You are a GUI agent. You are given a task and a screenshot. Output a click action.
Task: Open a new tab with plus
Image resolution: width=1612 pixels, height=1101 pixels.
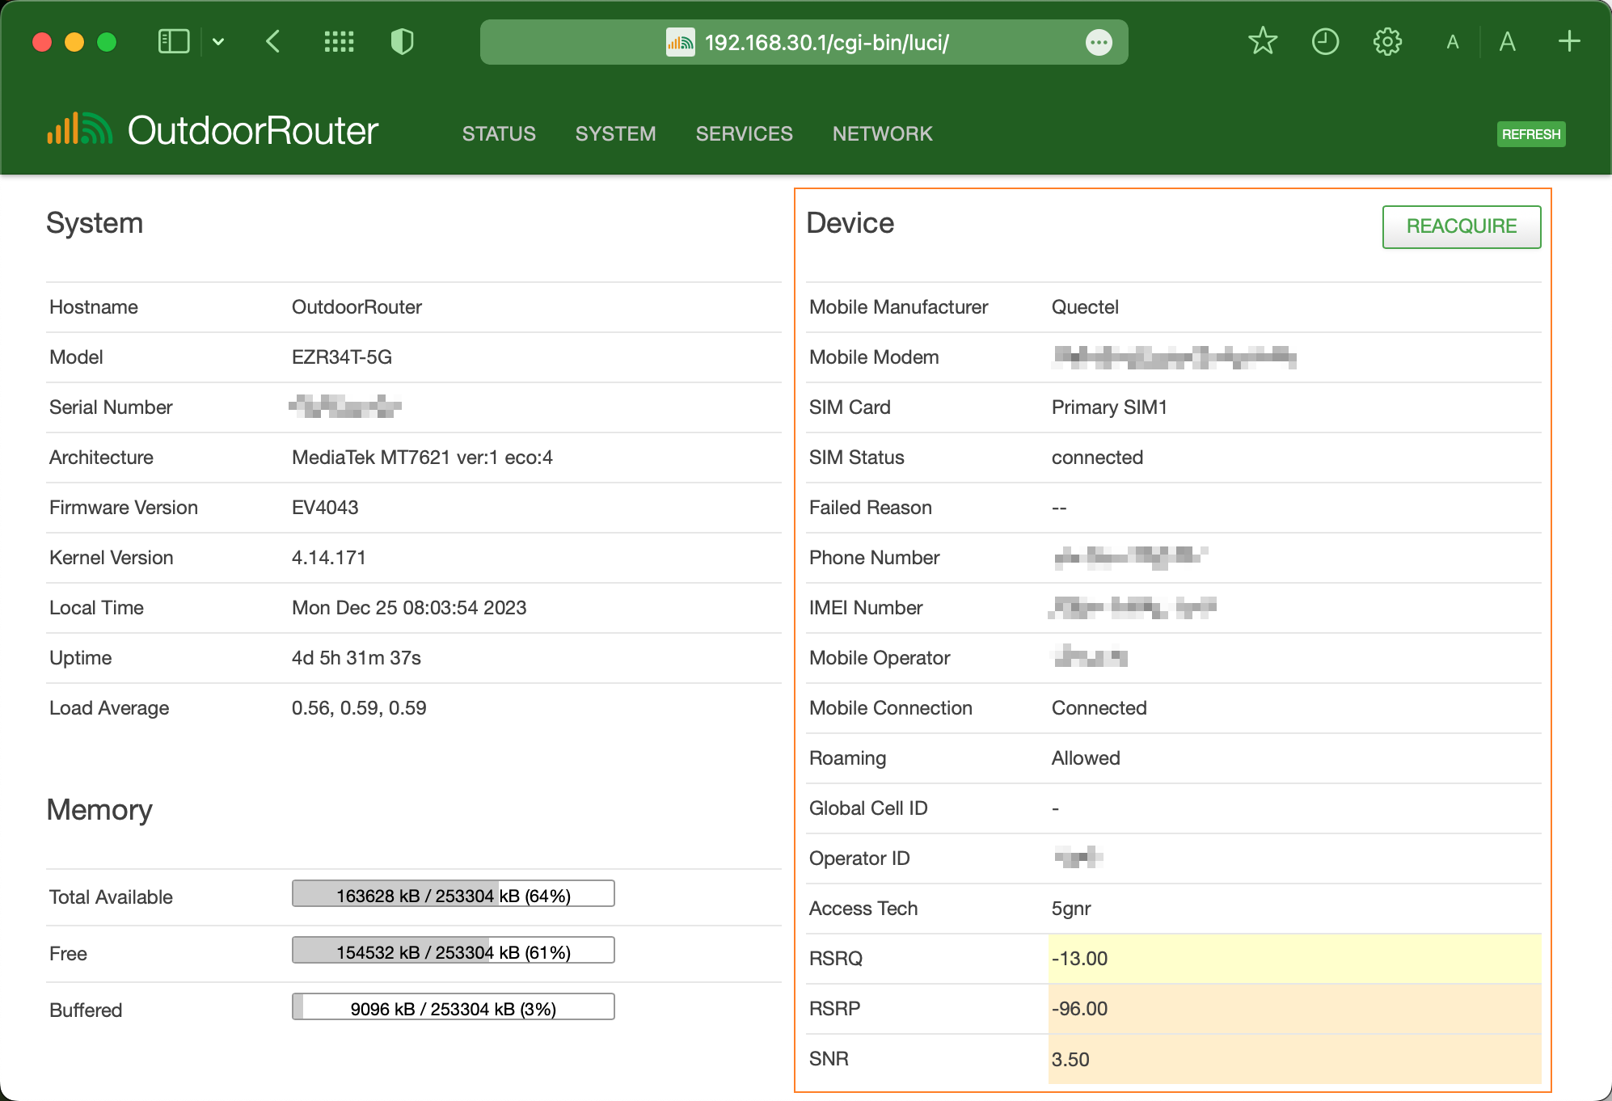click(1569, 41)
